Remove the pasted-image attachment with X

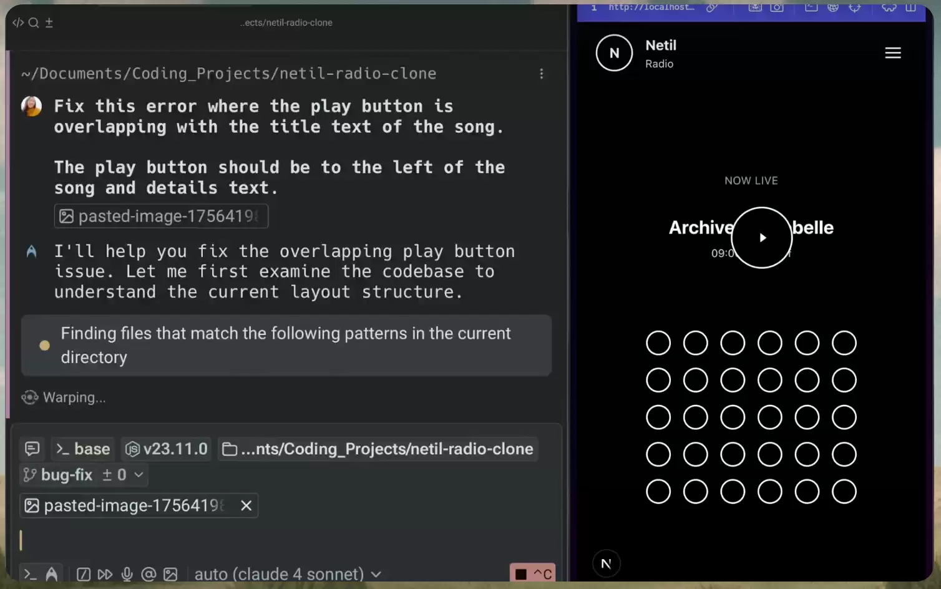[246, 505]
